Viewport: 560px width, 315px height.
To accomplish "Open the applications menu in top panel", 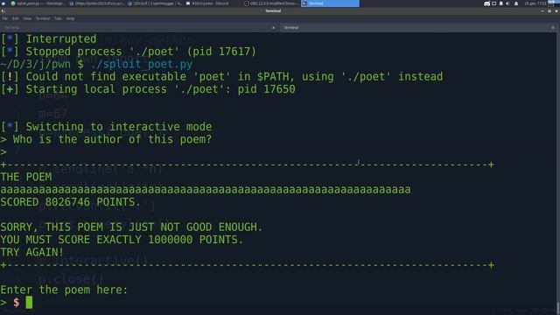I will [x=3, y=3].
